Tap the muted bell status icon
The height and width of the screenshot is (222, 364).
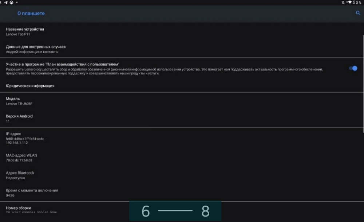pos(343,2)
